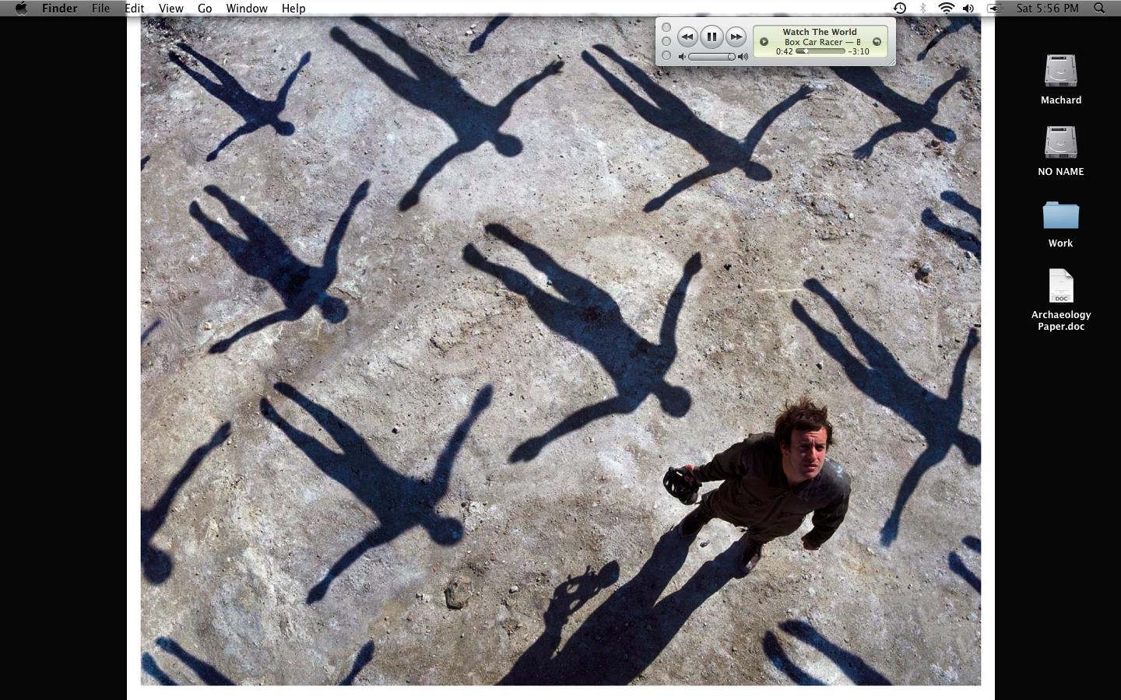The image size is (1121, 700).
Task: Open the Edit menu
Action: pyautogui.click(x=135, y=8)
